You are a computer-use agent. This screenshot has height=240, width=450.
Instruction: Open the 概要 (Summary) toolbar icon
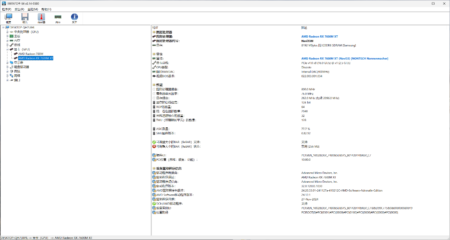coord(8,18)
